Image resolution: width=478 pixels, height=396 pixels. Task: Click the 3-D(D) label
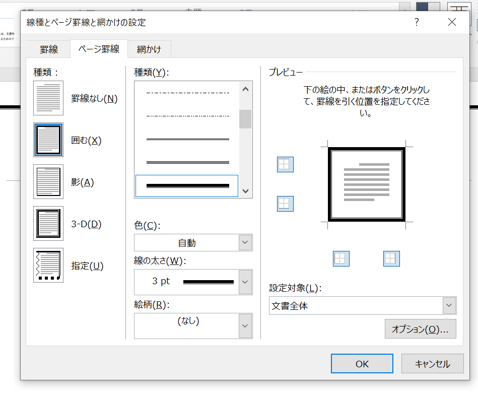coord(86,224)
